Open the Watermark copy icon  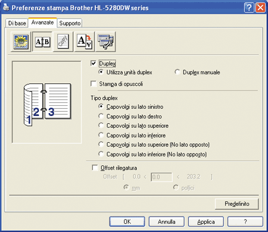coord(63,42)
